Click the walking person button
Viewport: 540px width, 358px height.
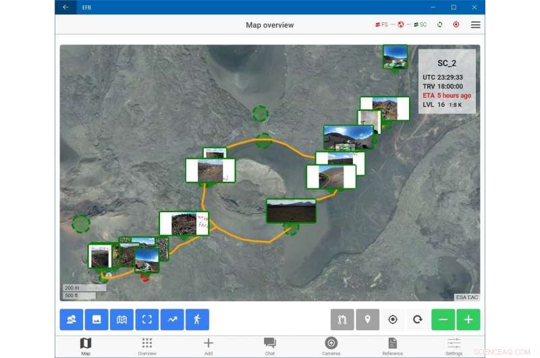point(197,319)
